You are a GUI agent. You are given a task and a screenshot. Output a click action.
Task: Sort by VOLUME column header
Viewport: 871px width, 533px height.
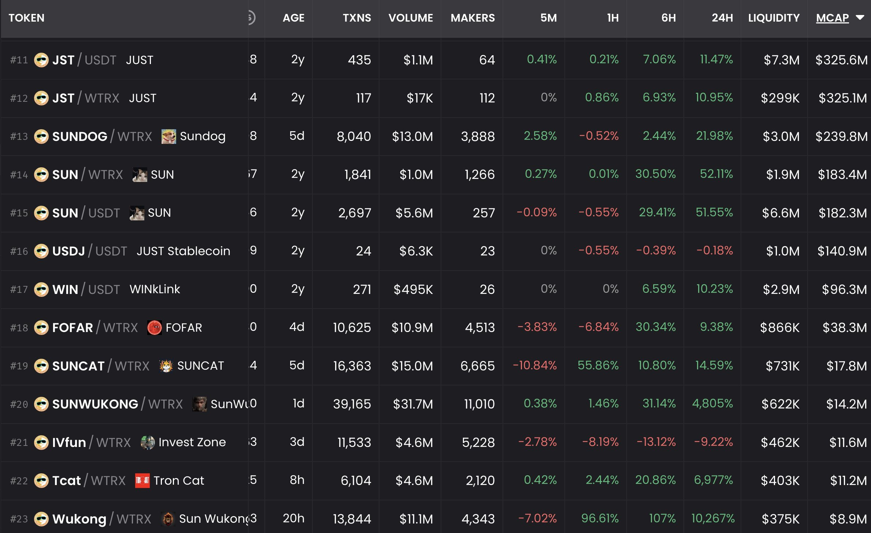click(x=410, y=18)
